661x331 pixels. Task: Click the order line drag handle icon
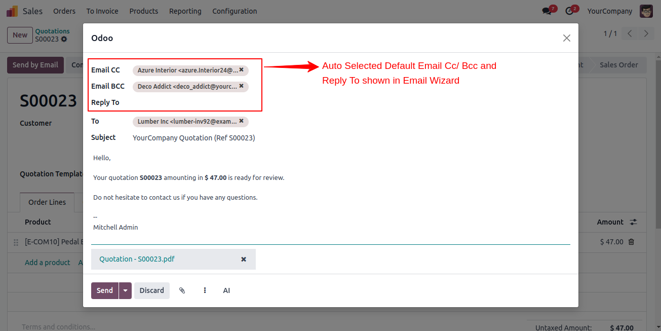[x=16, y=242]
